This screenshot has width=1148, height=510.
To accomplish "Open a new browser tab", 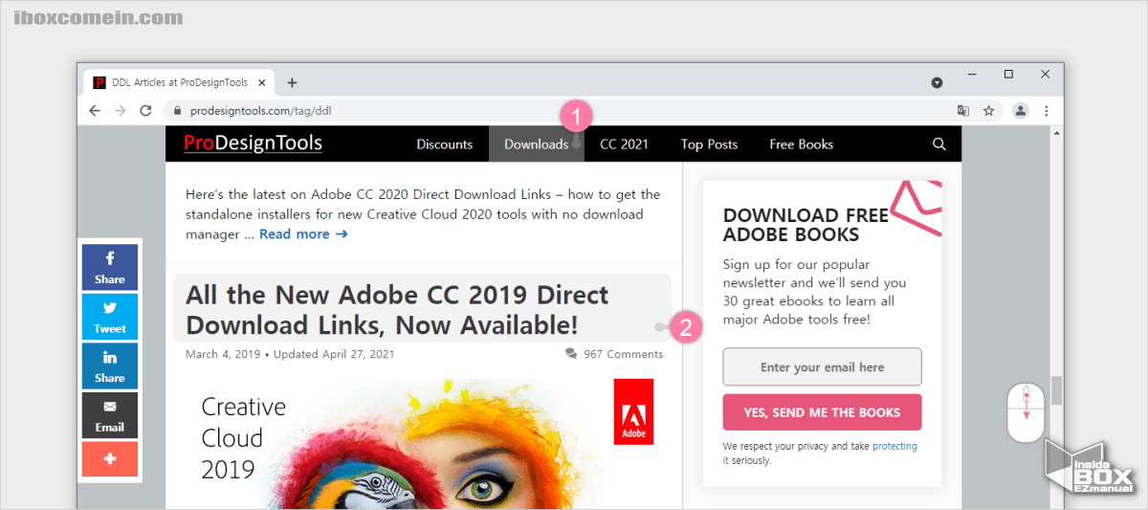I will 292,82.
